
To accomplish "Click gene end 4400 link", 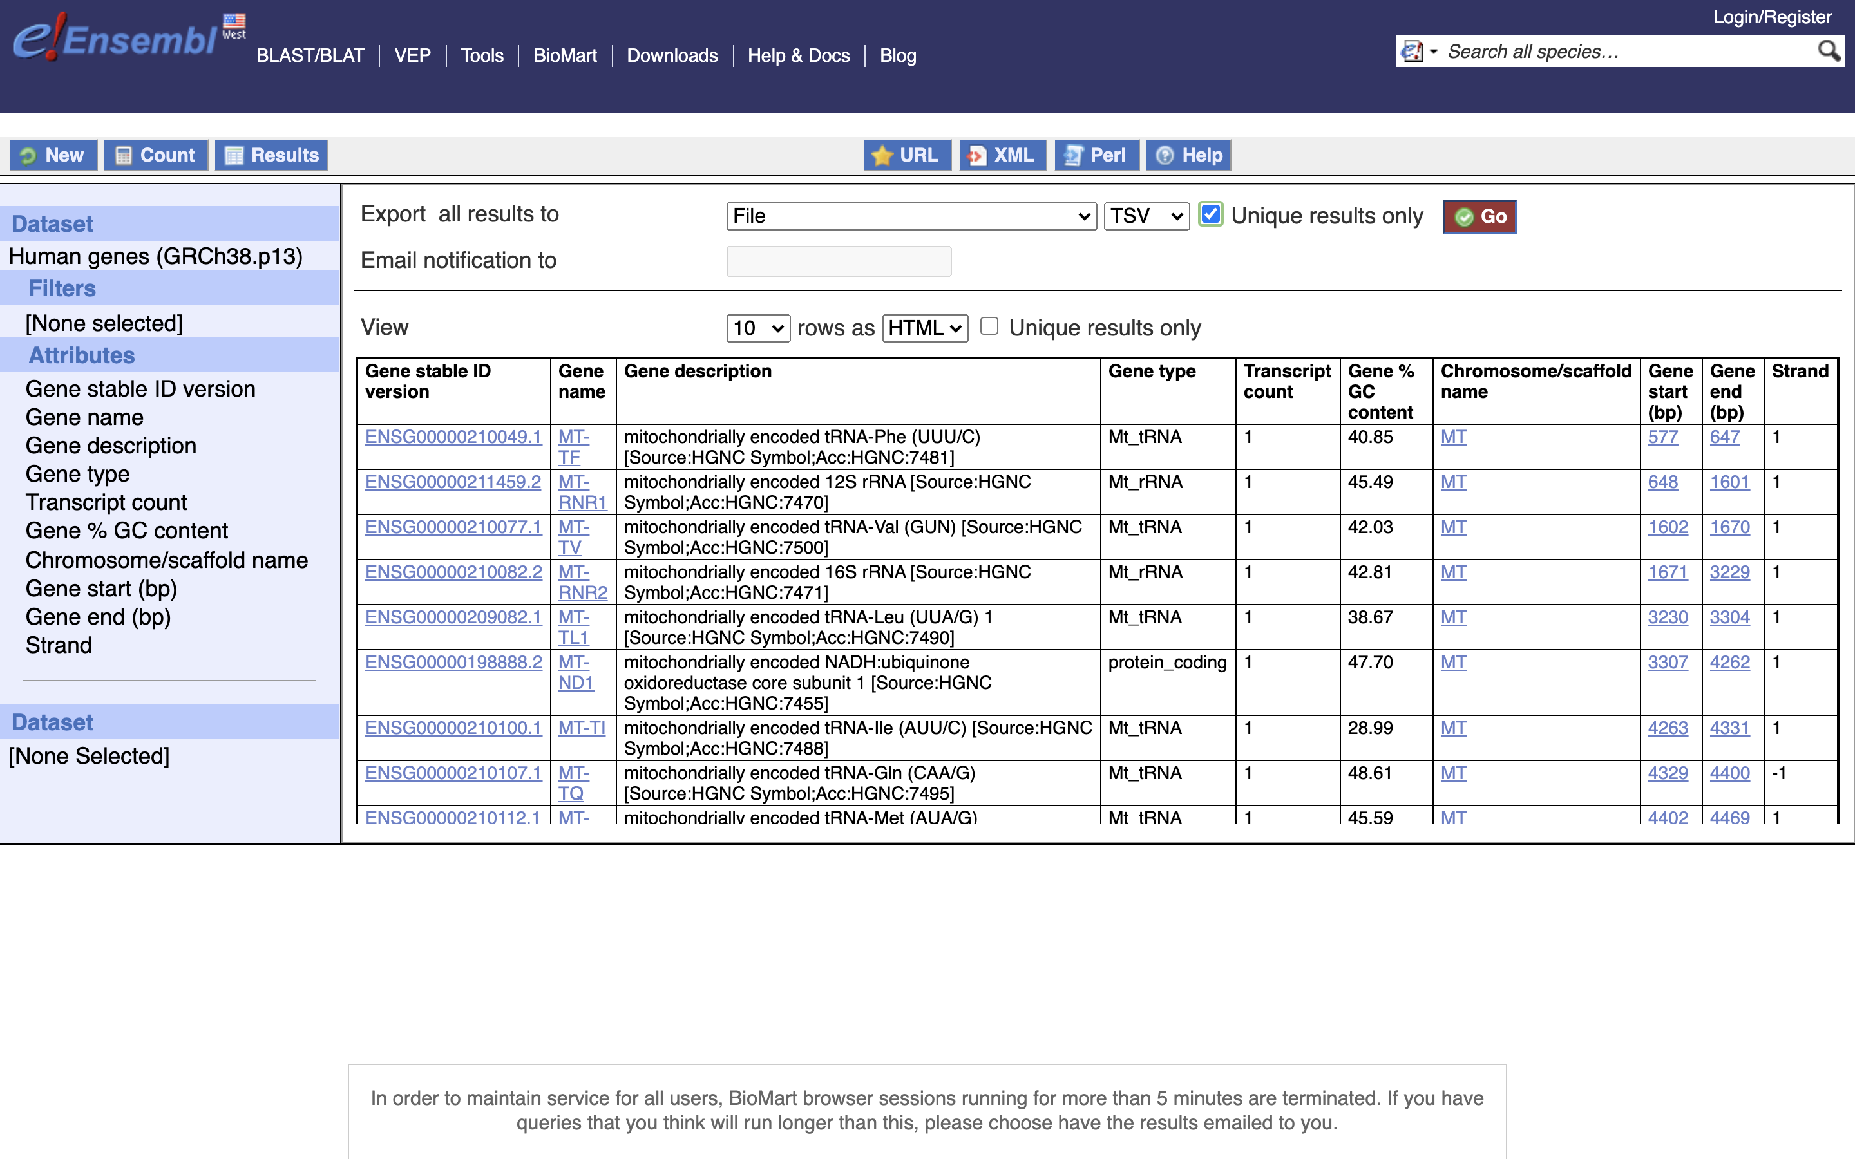I will [x=1729, y=773].
